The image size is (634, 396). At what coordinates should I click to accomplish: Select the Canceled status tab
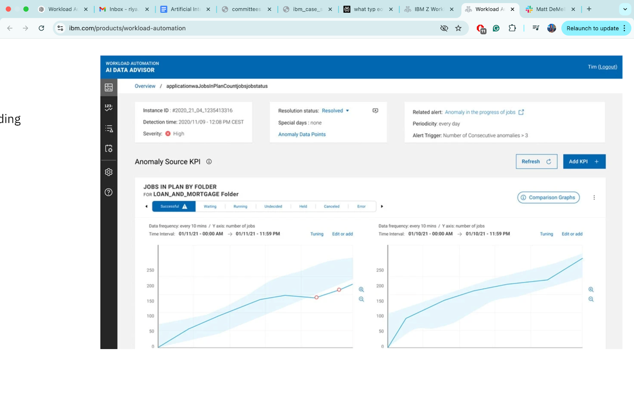pyautogui.click(x=332, y=206)
